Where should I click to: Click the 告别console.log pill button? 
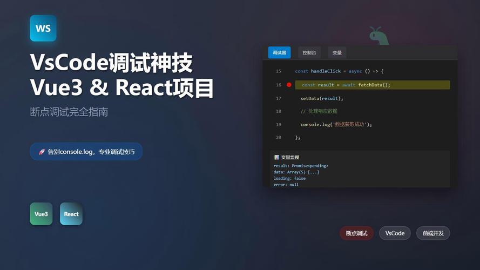coord(86,152)
